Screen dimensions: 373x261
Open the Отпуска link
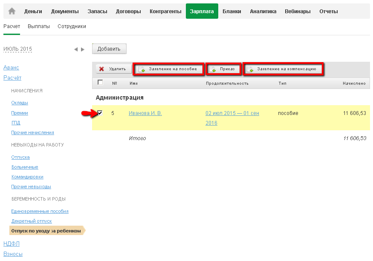pyautogui.click(x=20, y=157)
